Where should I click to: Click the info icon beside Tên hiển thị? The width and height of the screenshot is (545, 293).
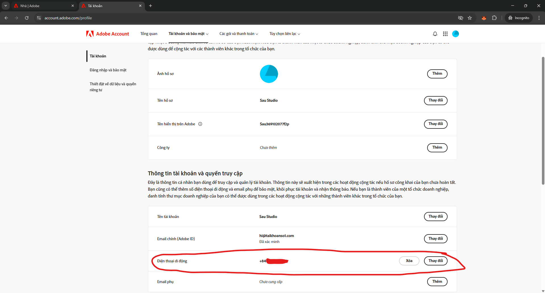(200, 124)
